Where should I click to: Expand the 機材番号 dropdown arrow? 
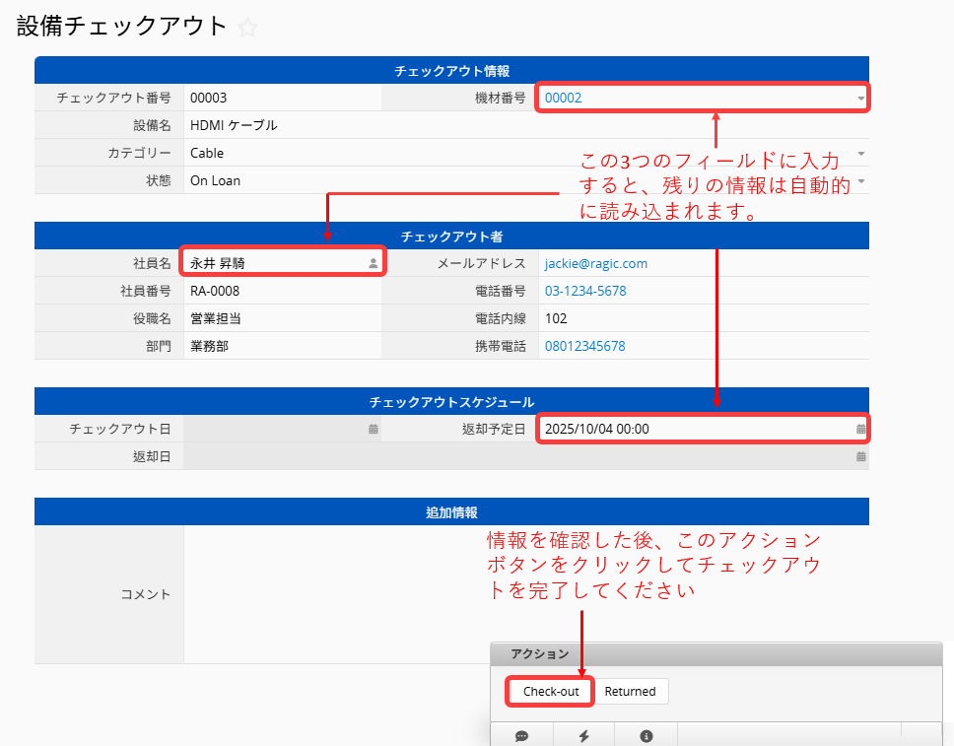[x=860, y=99]
